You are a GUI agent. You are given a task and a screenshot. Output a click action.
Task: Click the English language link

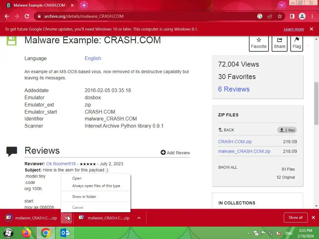click(93, 58)
